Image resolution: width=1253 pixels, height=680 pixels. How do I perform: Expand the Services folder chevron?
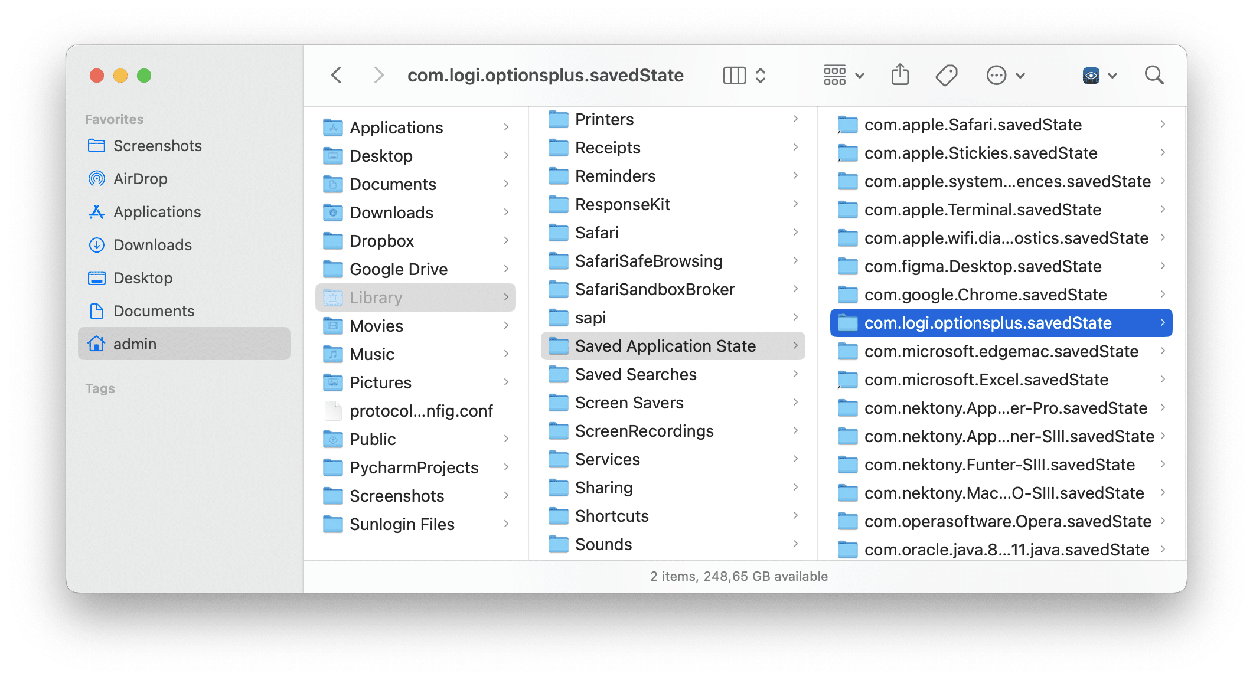(x=795, y=459)
